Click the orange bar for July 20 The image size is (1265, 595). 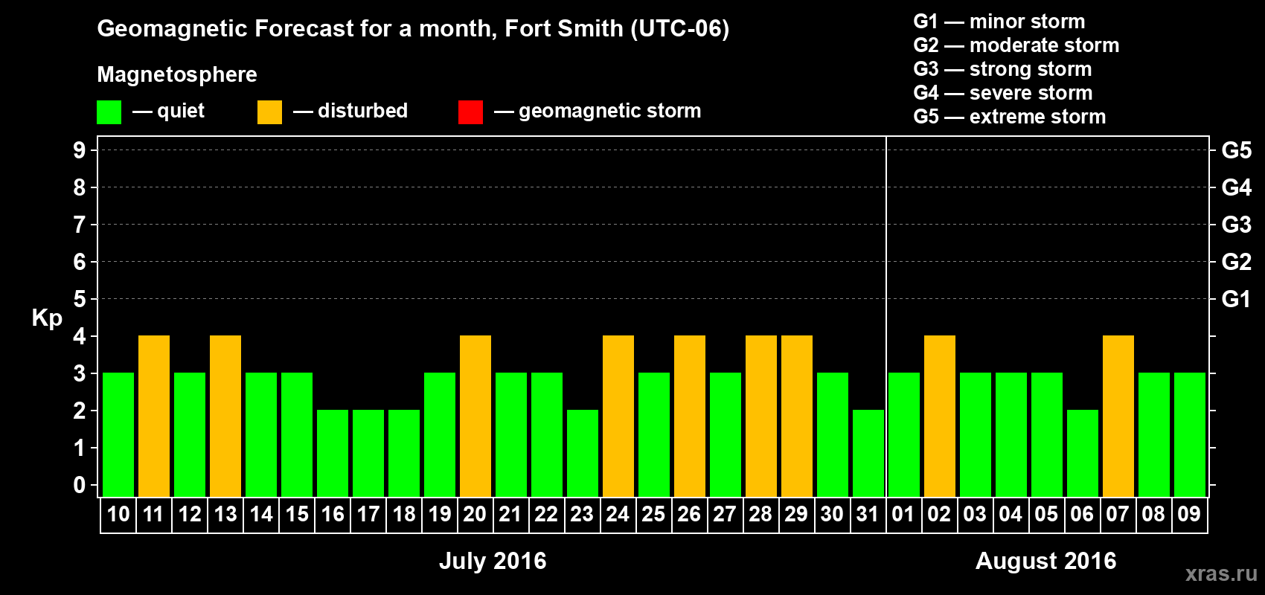pos(475,416)
